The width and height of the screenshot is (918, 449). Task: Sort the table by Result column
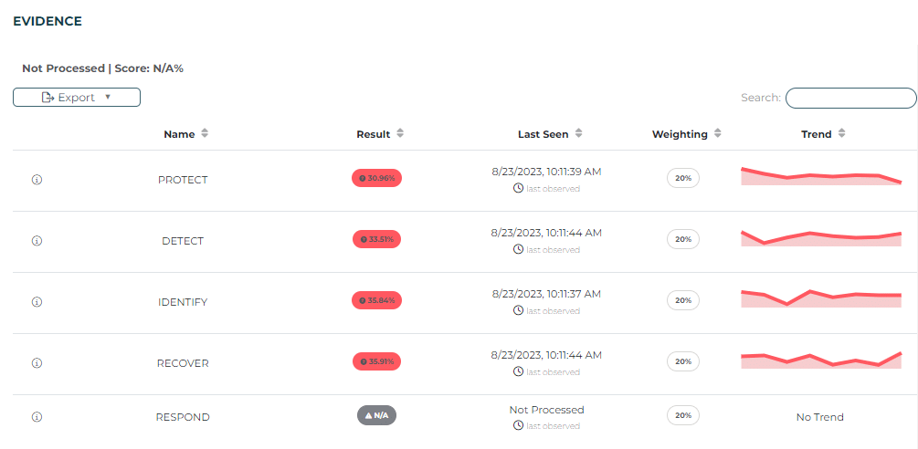pos(400,134)
